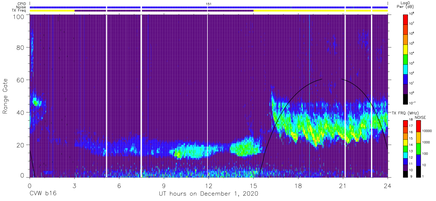This screenshot has width=436, height=201.
Task: Select the red segment of the power colorbar
Action: pos(406,19)
